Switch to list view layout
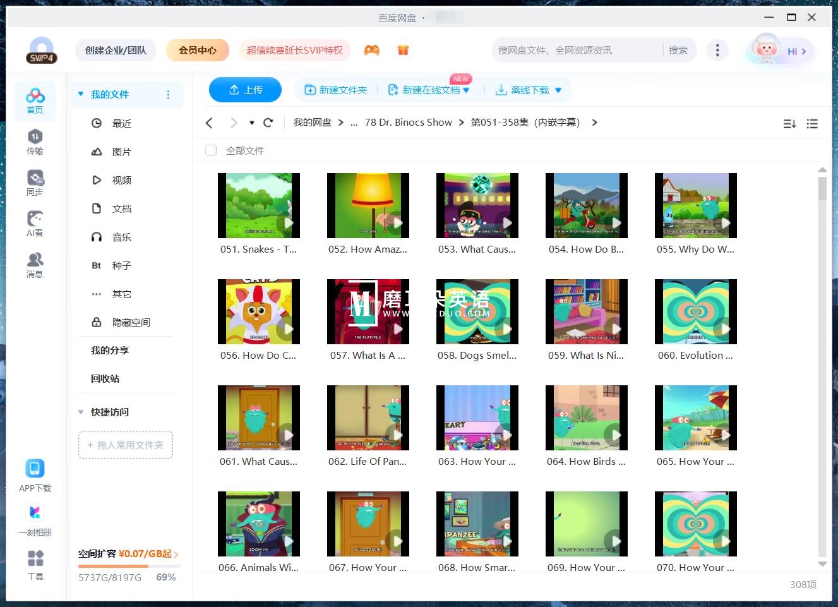 tap(812, 123)
